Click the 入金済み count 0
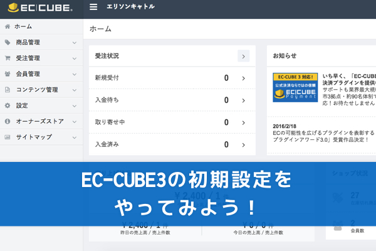 [x=226, y=144]
